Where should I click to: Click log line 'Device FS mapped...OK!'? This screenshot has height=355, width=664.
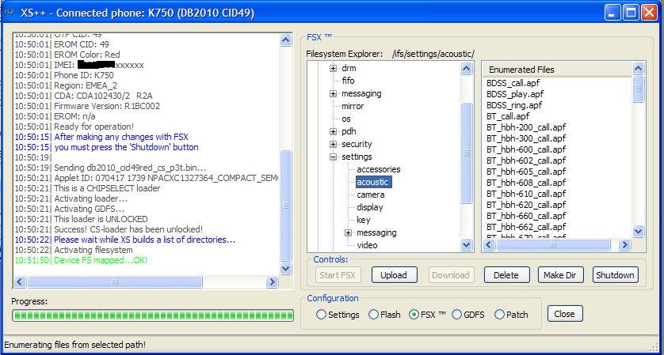pos(101,260)
